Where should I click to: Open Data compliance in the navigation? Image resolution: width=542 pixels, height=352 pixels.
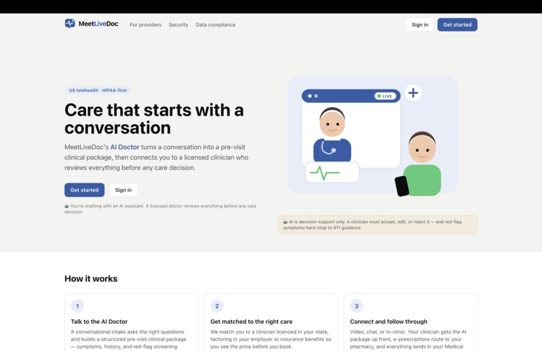click(x=215, y=25)
